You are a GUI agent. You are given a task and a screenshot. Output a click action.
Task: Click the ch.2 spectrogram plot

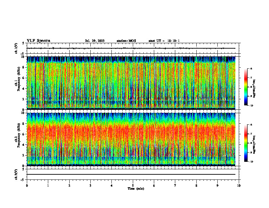(x=131, y=139)
